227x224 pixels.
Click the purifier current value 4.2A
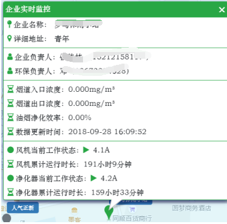[109, 178]
